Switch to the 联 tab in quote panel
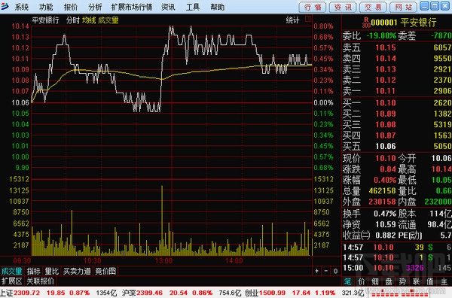The image size is (452, 298). [x=417, y=281]
